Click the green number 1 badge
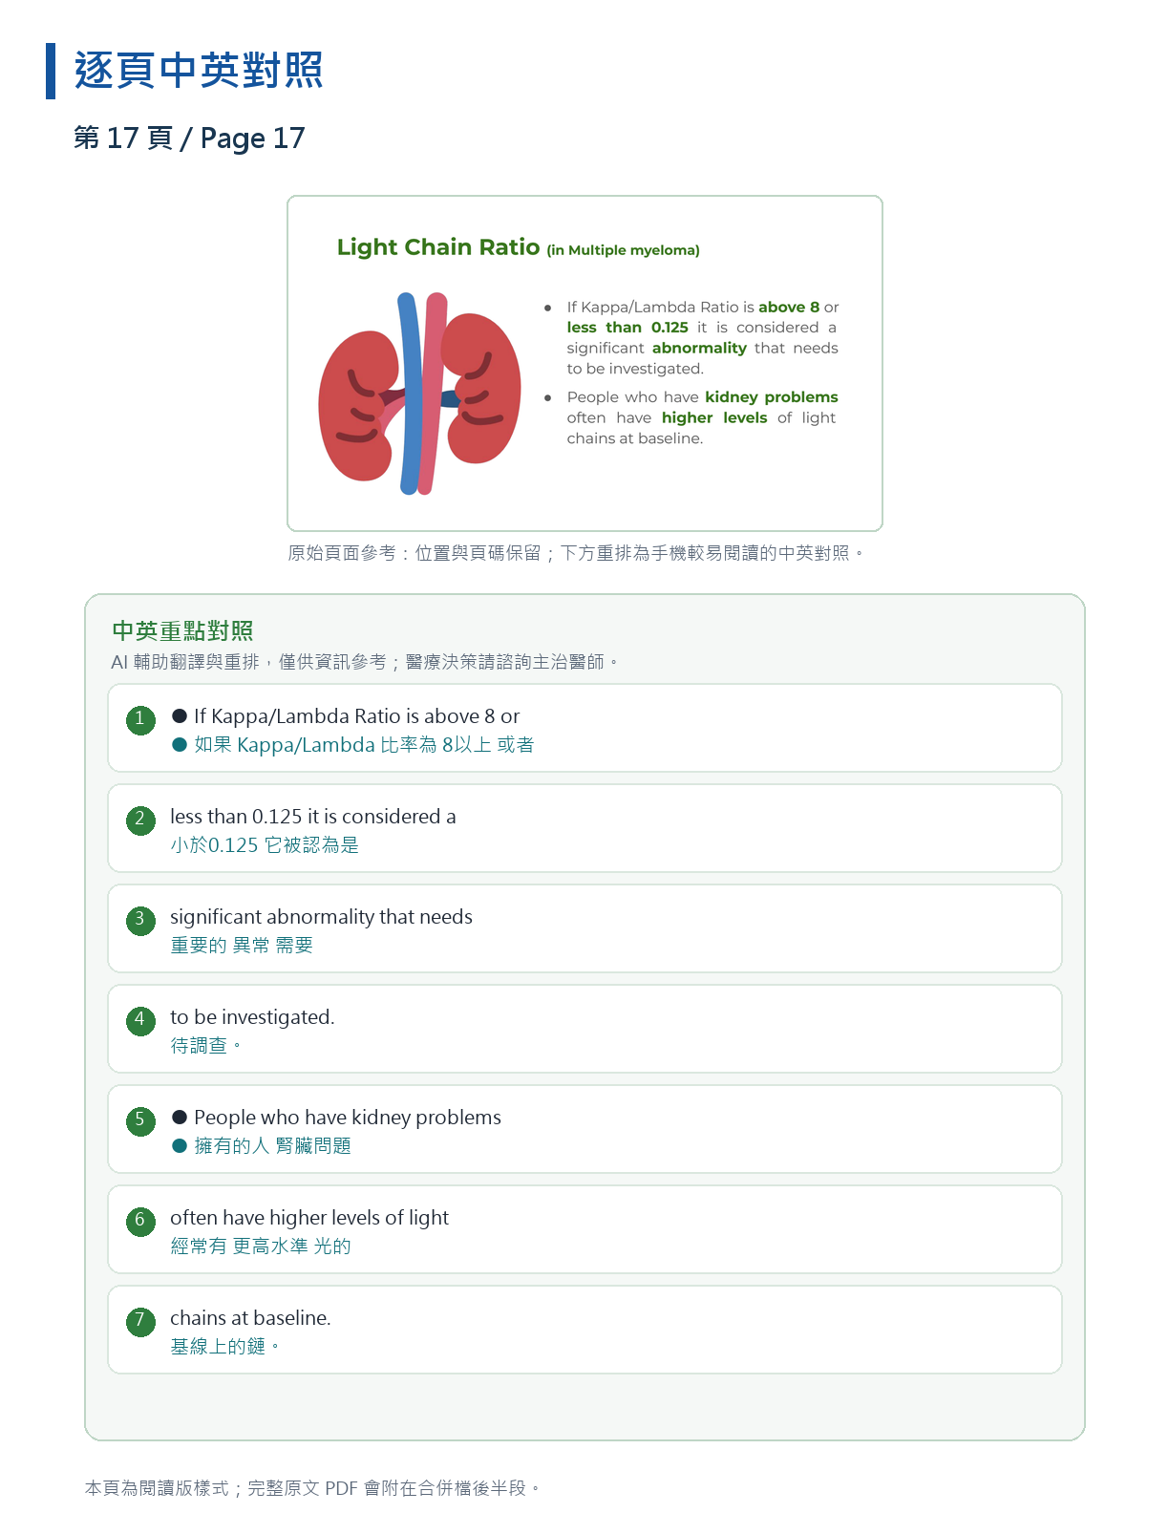This screenshot has height=1513, width=1169. [x=140, y=719]
